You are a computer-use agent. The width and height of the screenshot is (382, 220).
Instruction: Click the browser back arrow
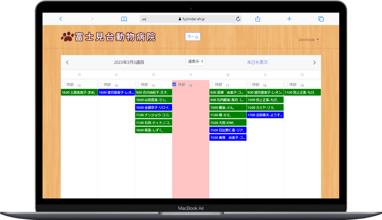click(x=60, y=19)
